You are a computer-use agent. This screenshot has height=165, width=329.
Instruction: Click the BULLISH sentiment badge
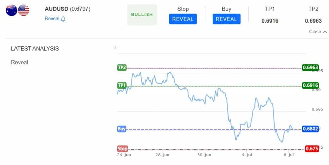[x=142, y=15]
